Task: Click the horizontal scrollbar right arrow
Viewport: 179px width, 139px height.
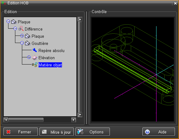Action: click(x=74, y=120)
